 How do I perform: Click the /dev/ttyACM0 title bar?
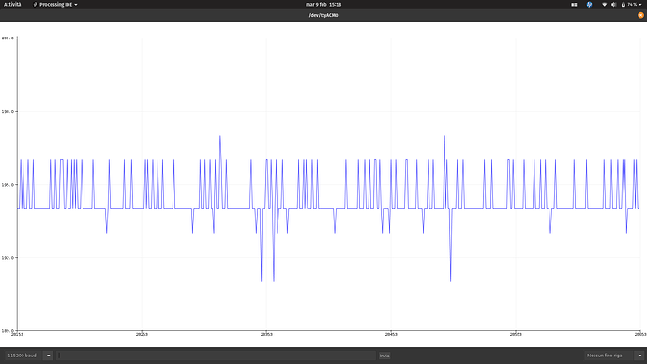click(323, 15)
